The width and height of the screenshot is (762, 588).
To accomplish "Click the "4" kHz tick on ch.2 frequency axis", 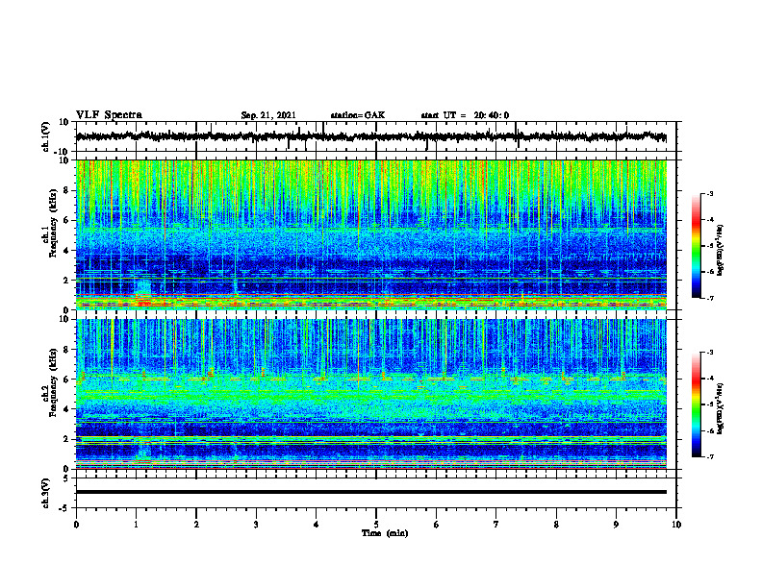I will click(x=66, y=410).
